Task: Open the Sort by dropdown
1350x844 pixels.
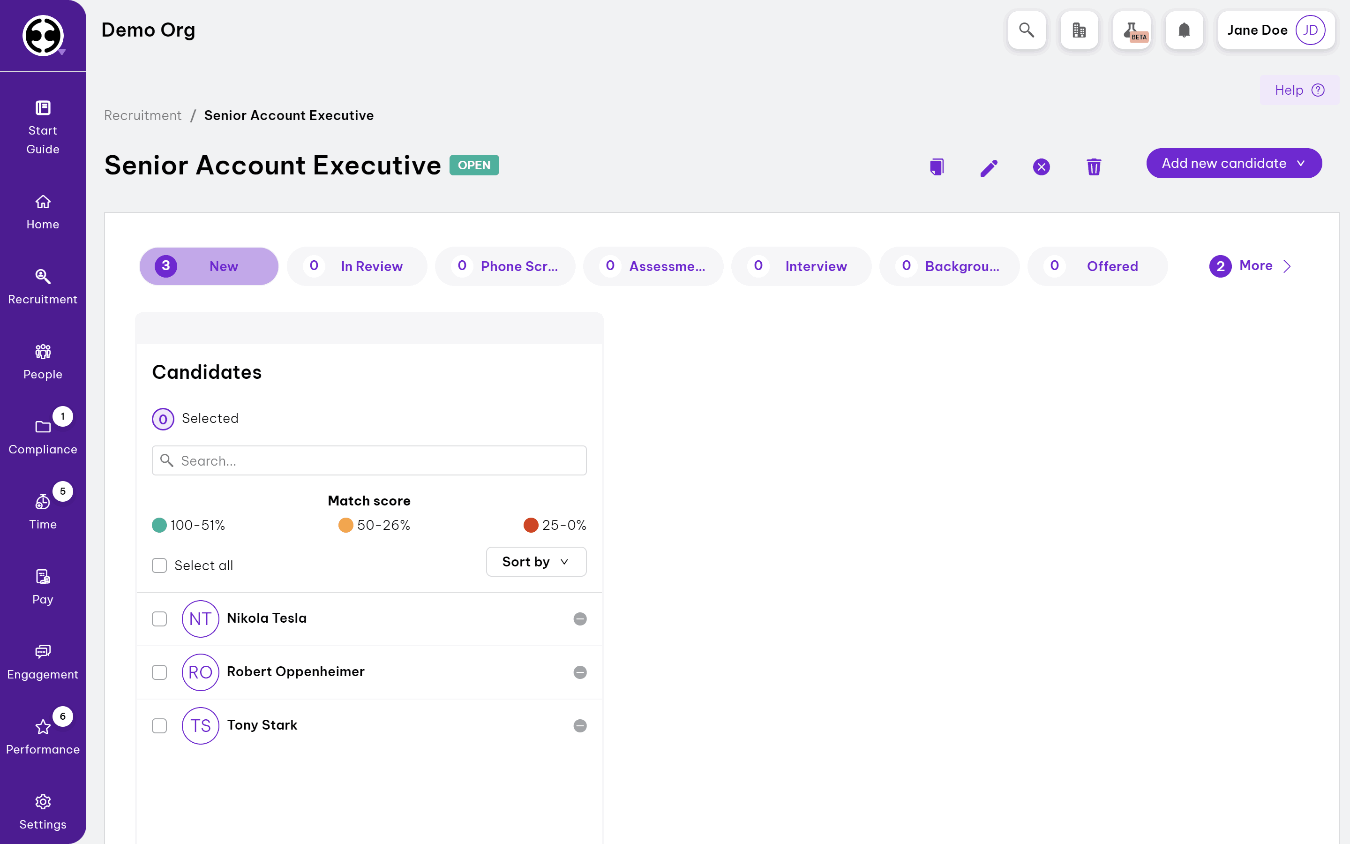Action: 535,562
